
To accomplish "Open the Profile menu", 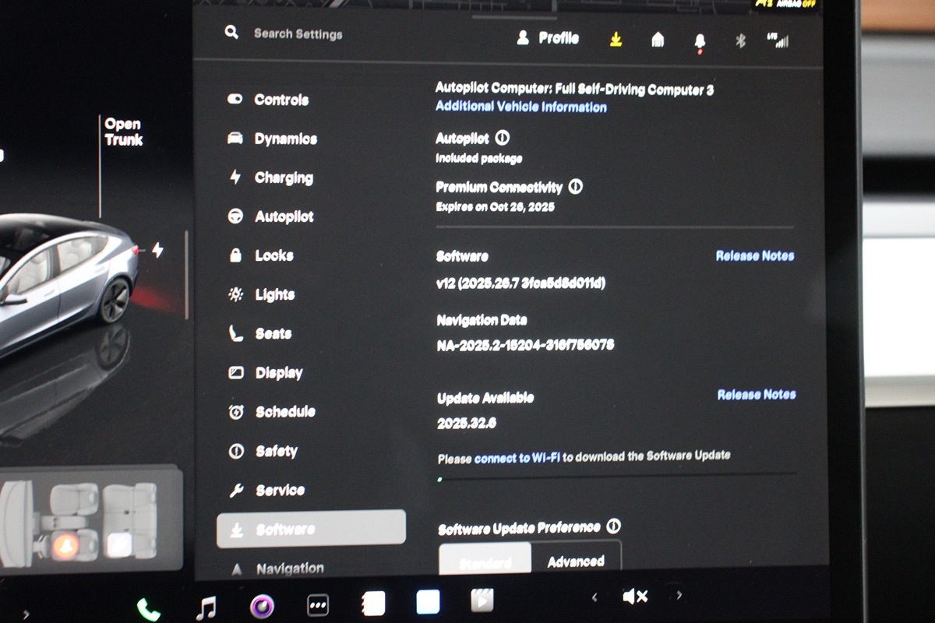I will 549,37.
